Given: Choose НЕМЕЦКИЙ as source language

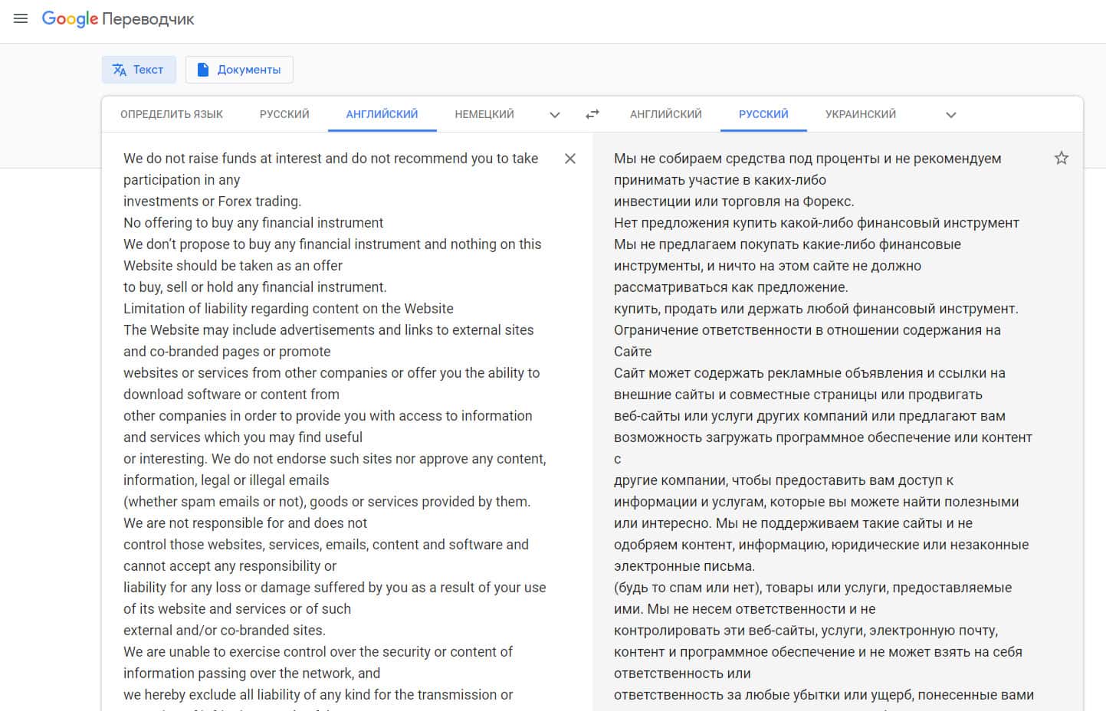Looking at the screenshot, I should point(484,114).
